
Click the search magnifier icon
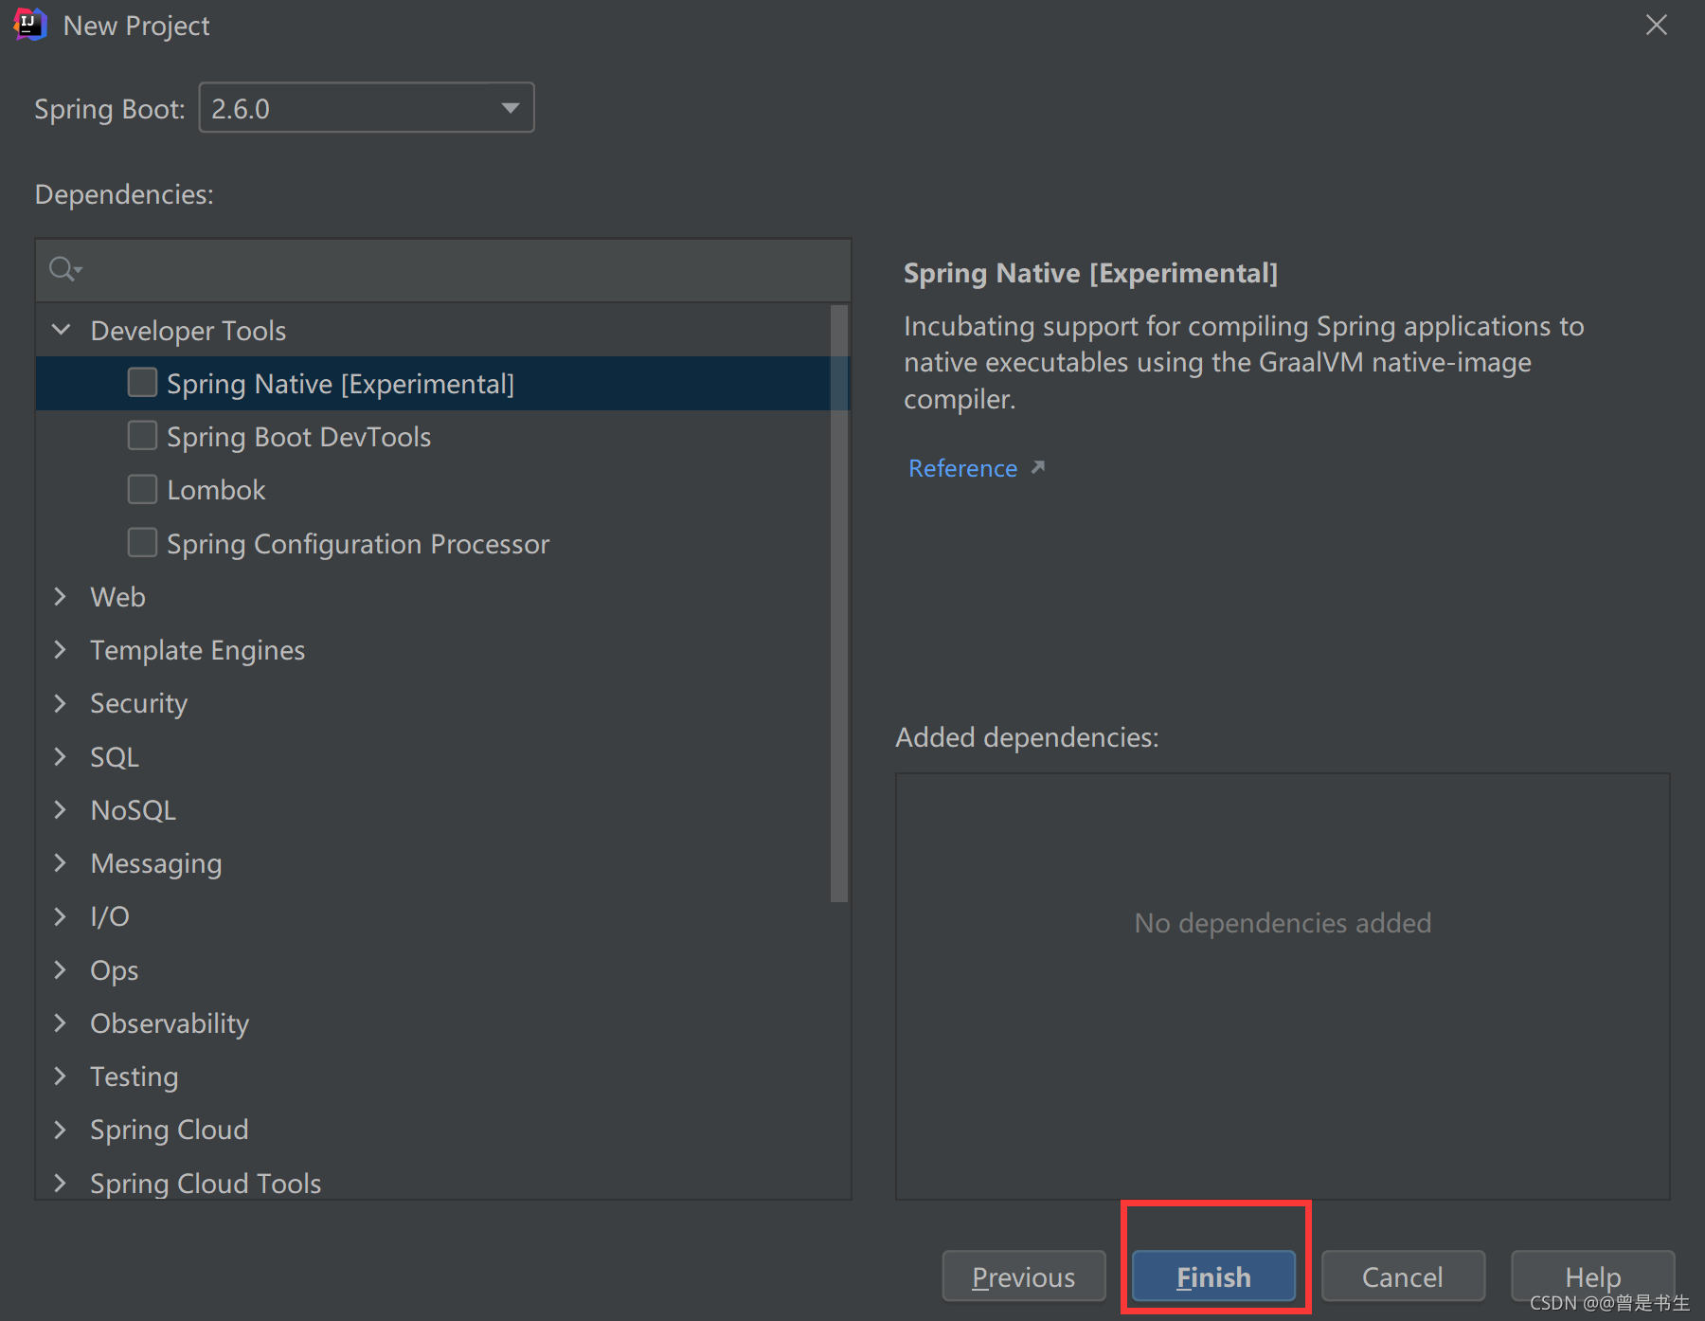63,270
